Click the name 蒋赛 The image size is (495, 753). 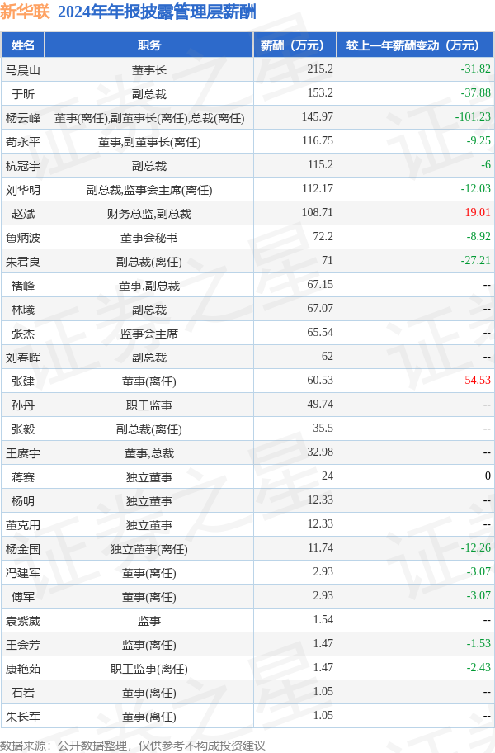(23, 477)
